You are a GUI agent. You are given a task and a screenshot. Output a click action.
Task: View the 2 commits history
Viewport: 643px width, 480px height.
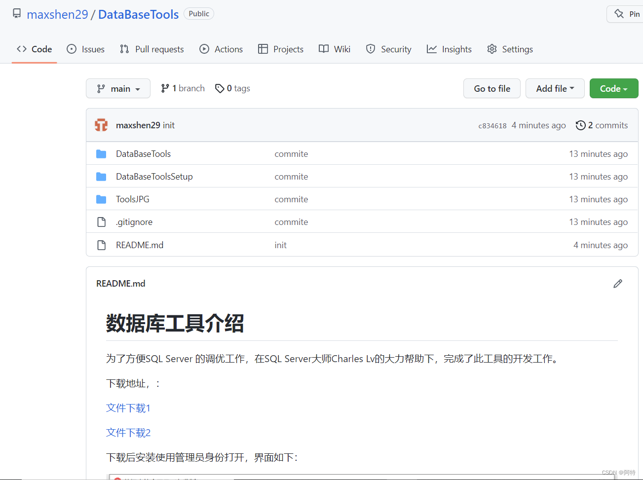tap(602, 125)
